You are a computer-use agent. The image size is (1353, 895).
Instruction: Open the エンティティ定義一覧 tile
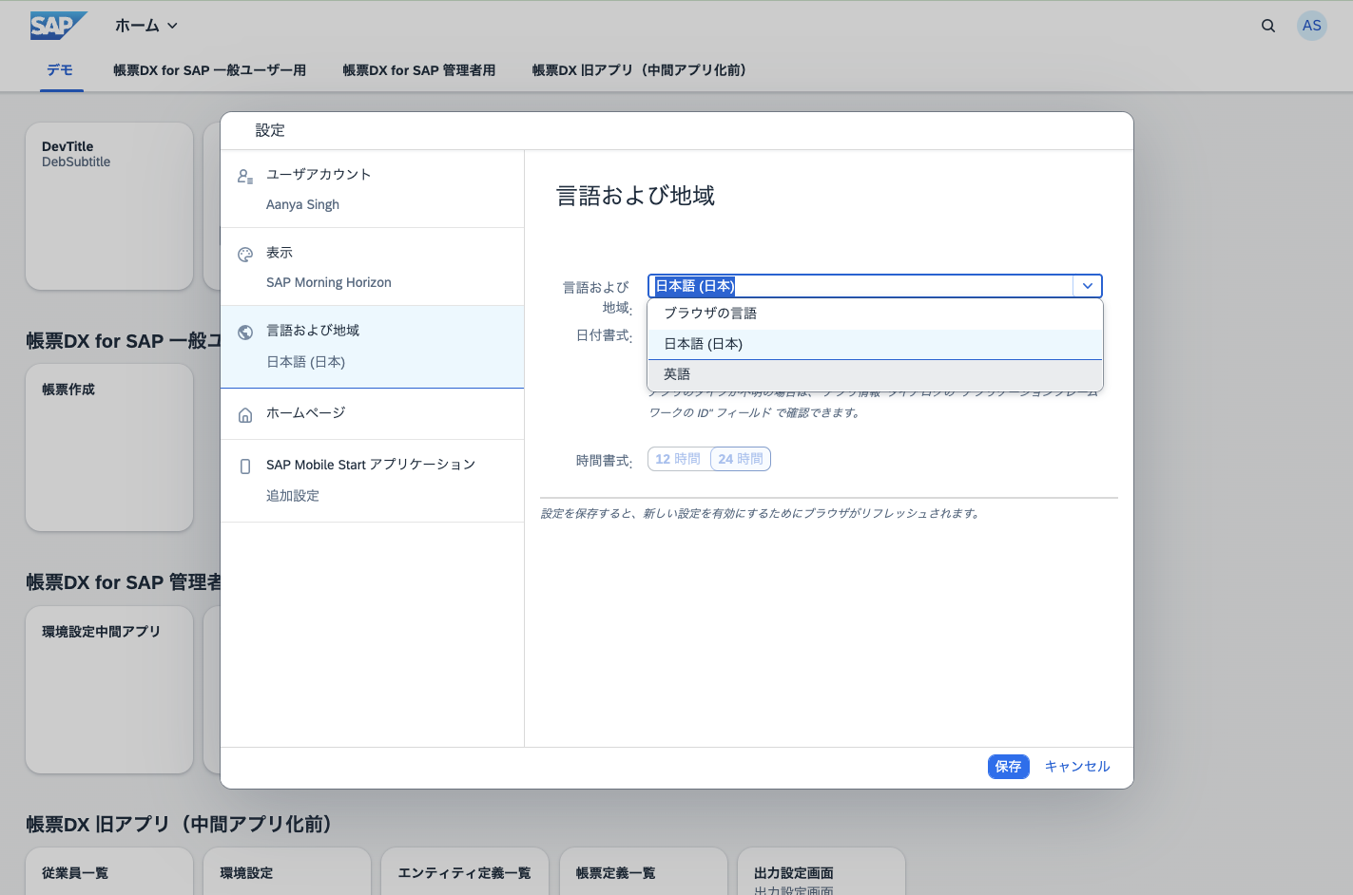(x=465, y=871)
